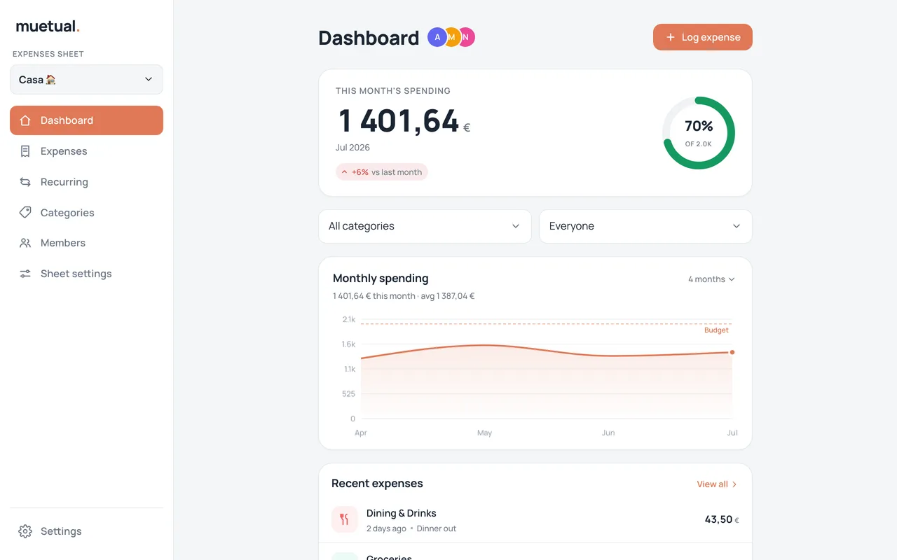
Task: Follow the View all link
Action: click(717, 484)
